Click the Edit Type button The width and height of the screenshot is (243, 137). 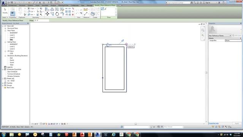click(237, 35)
